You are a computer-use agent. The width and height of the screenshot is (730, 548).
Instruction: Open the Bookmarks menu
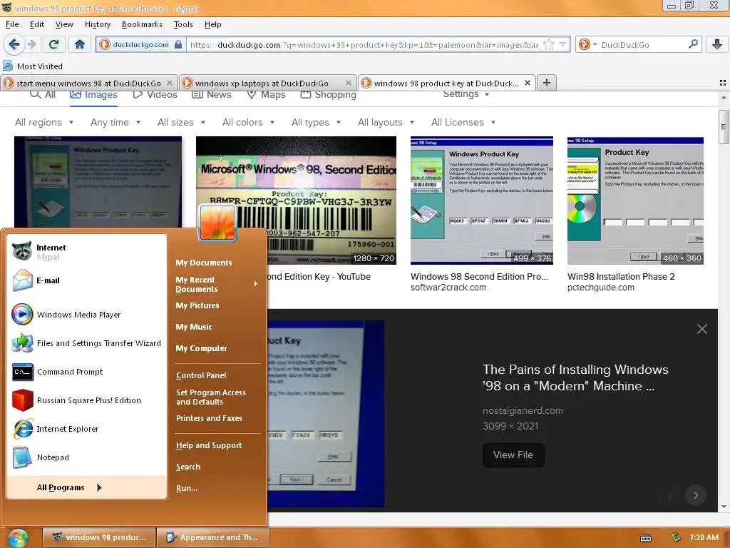tap(142, 24)
